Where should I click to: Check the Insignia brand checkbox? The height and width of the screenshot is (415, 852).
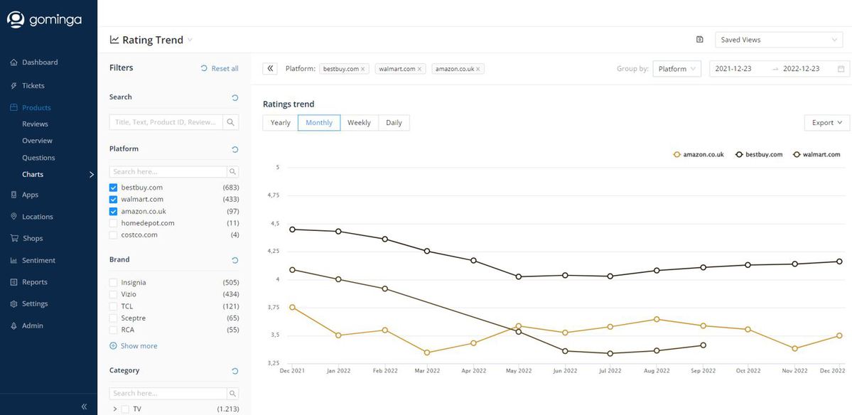114,283
